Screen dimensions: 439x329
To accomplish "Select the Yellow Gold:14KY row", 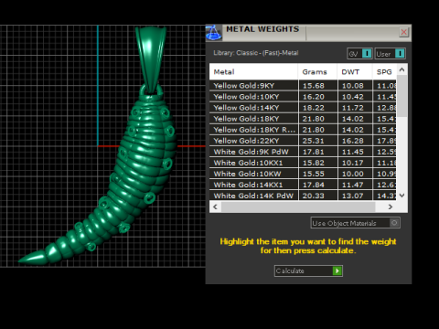I will click(303, 108).
